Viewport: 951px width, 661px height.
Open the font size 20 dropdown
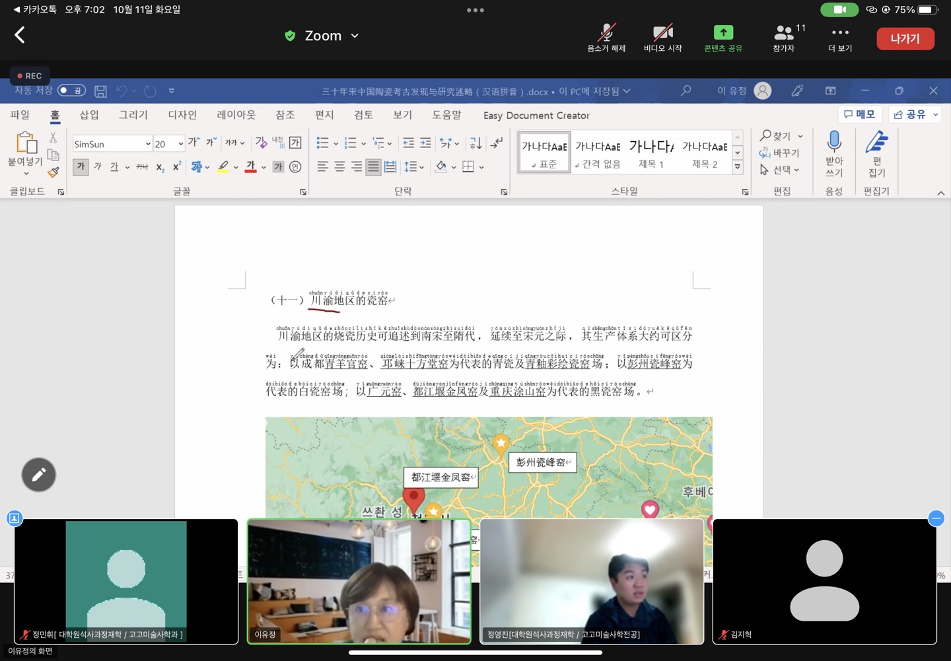180,144
